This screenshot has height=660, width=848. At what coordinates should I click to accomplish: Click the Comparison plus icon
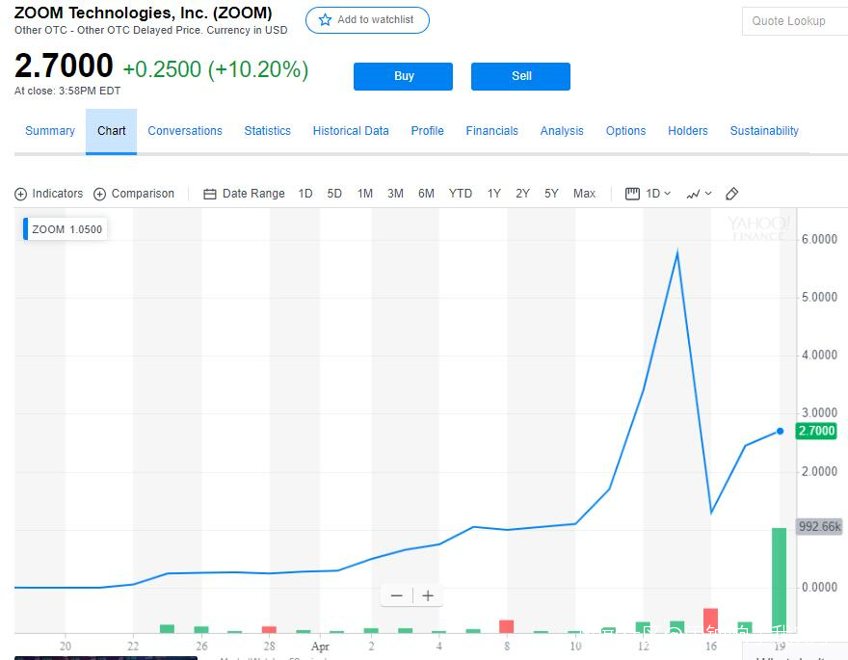pyautogui.click(x=99, y=194)
